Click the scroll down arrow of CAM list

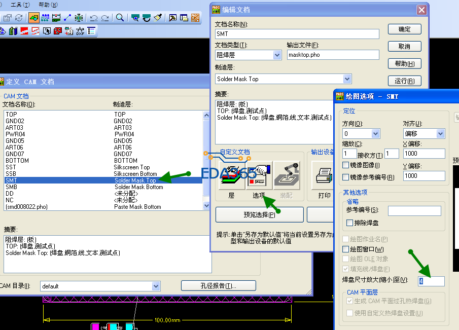coord(206,205)
